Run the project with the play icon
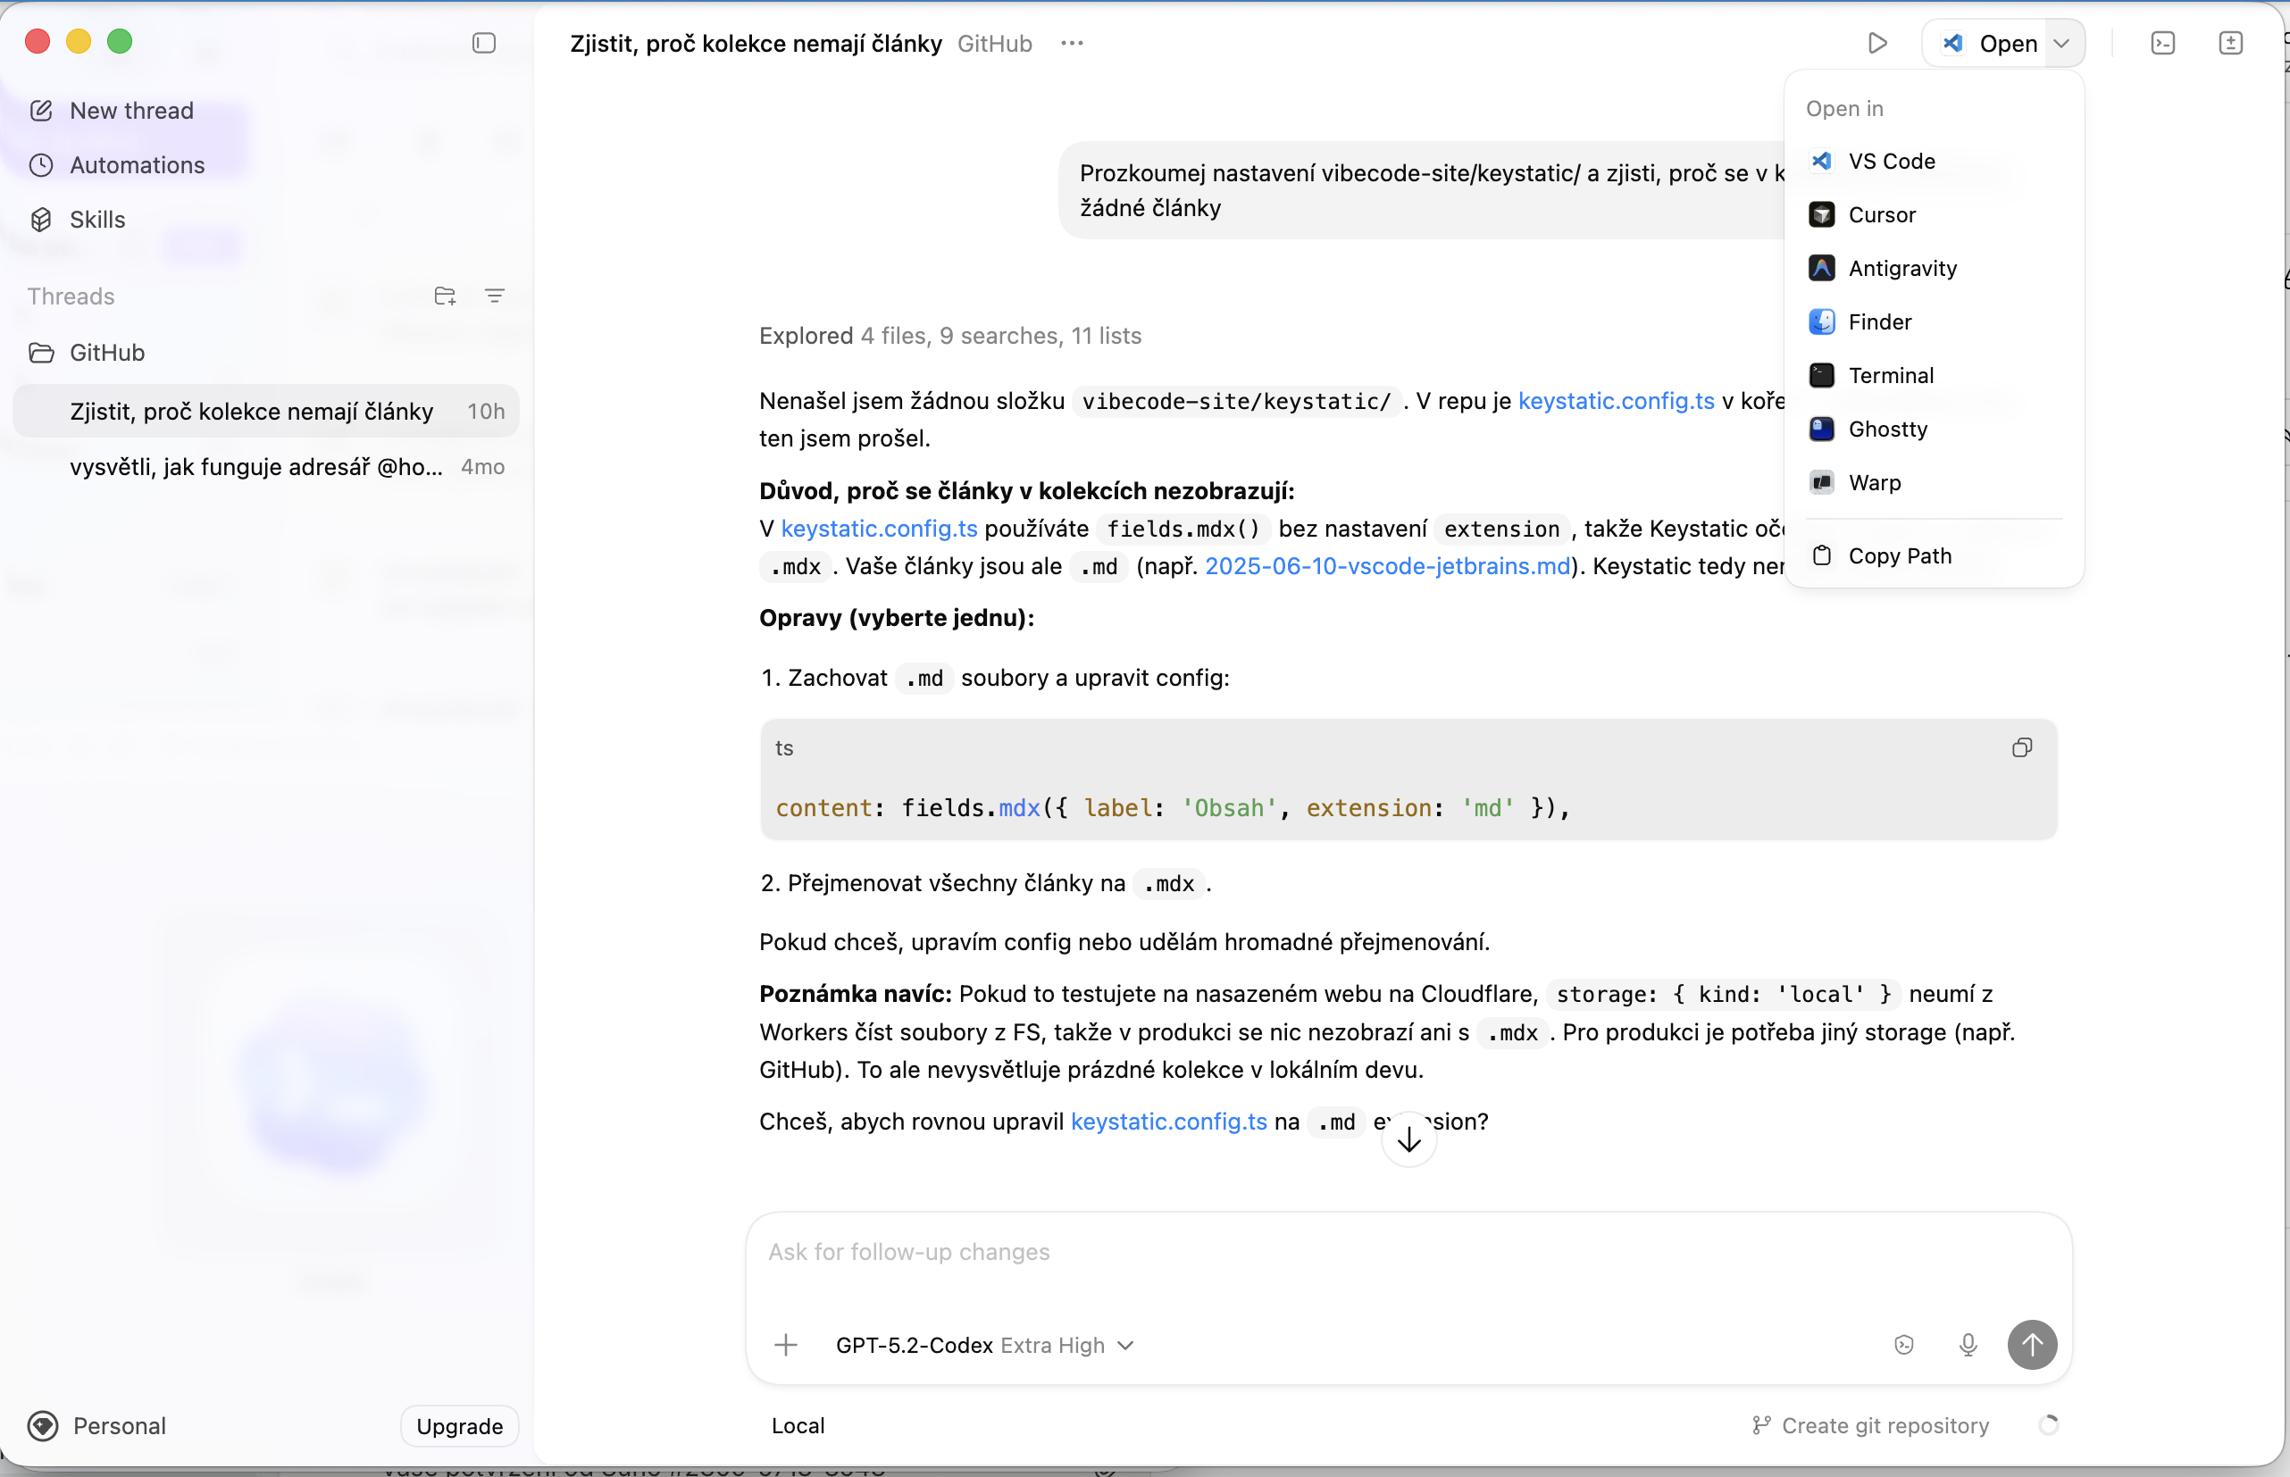This screenshot has width=2290, height=1477. 1877,43
